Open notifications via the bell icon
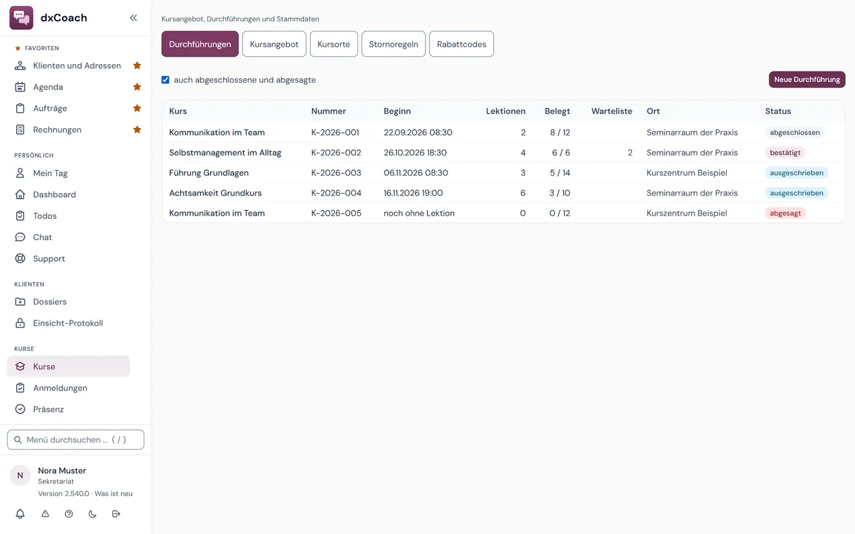The image size is (855, 534). [20, 514]
